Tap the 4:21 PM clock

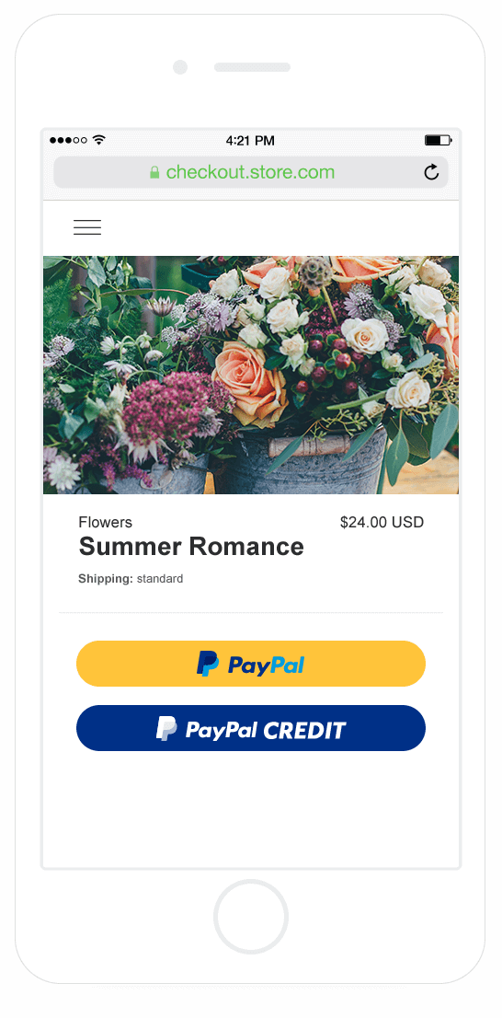click(x=250, y=140)
